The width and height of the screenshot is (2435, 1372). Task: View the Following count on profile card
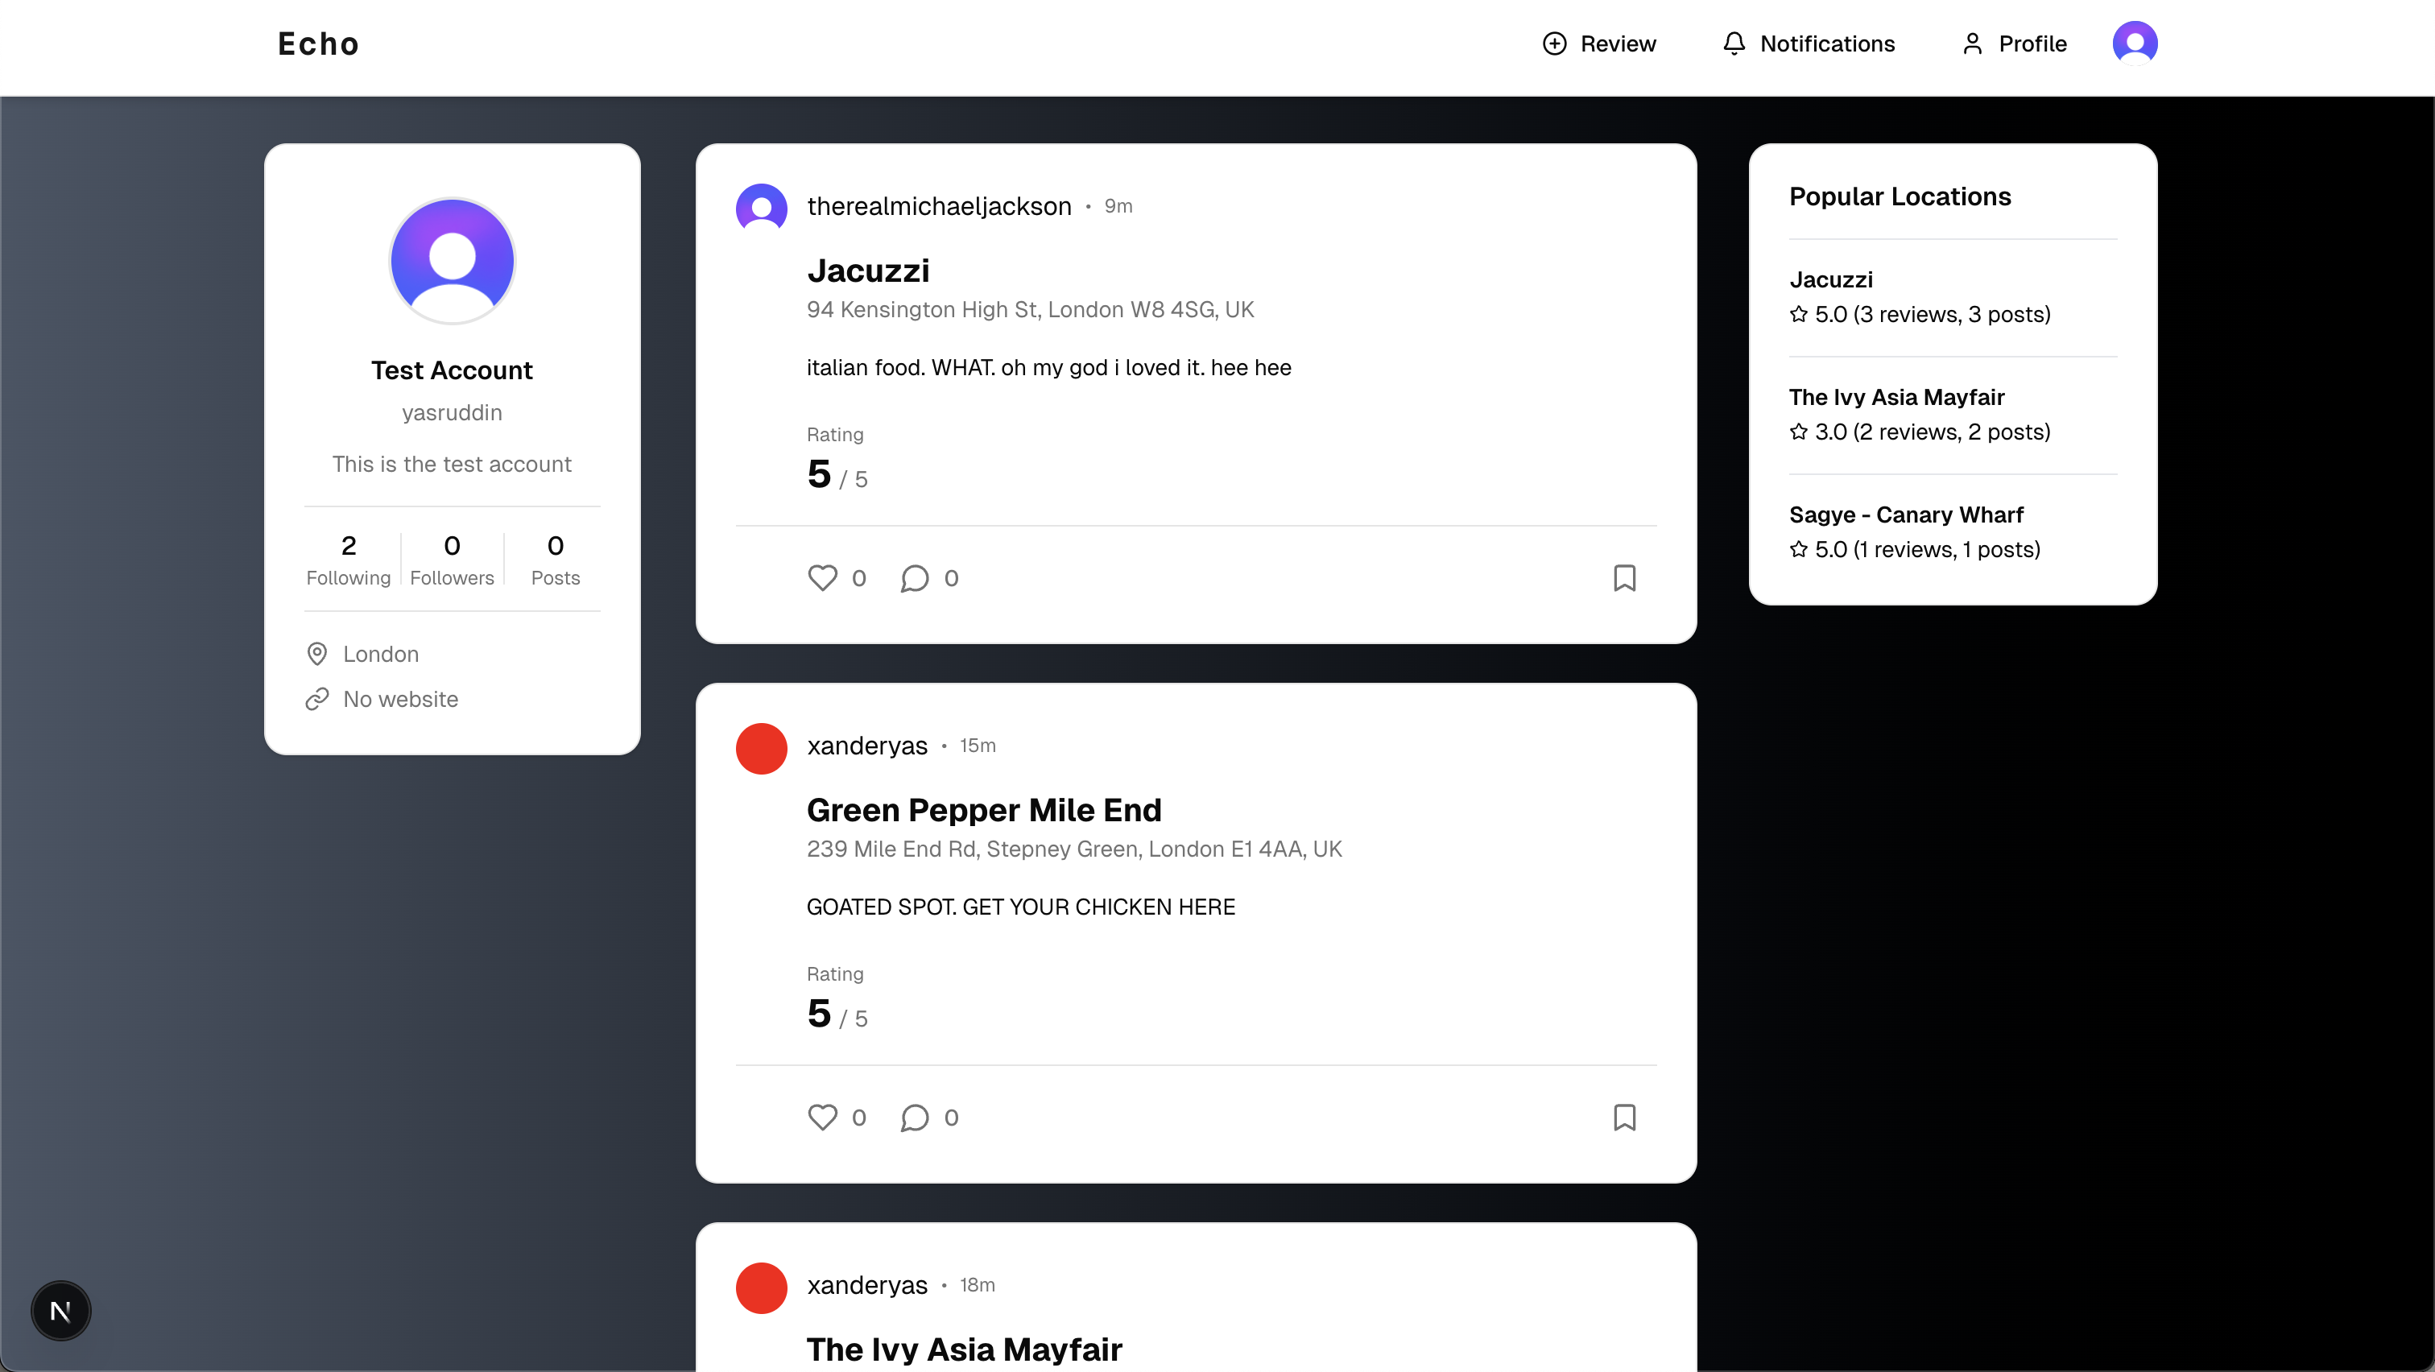pyautogui.click(x=348, y=559)
